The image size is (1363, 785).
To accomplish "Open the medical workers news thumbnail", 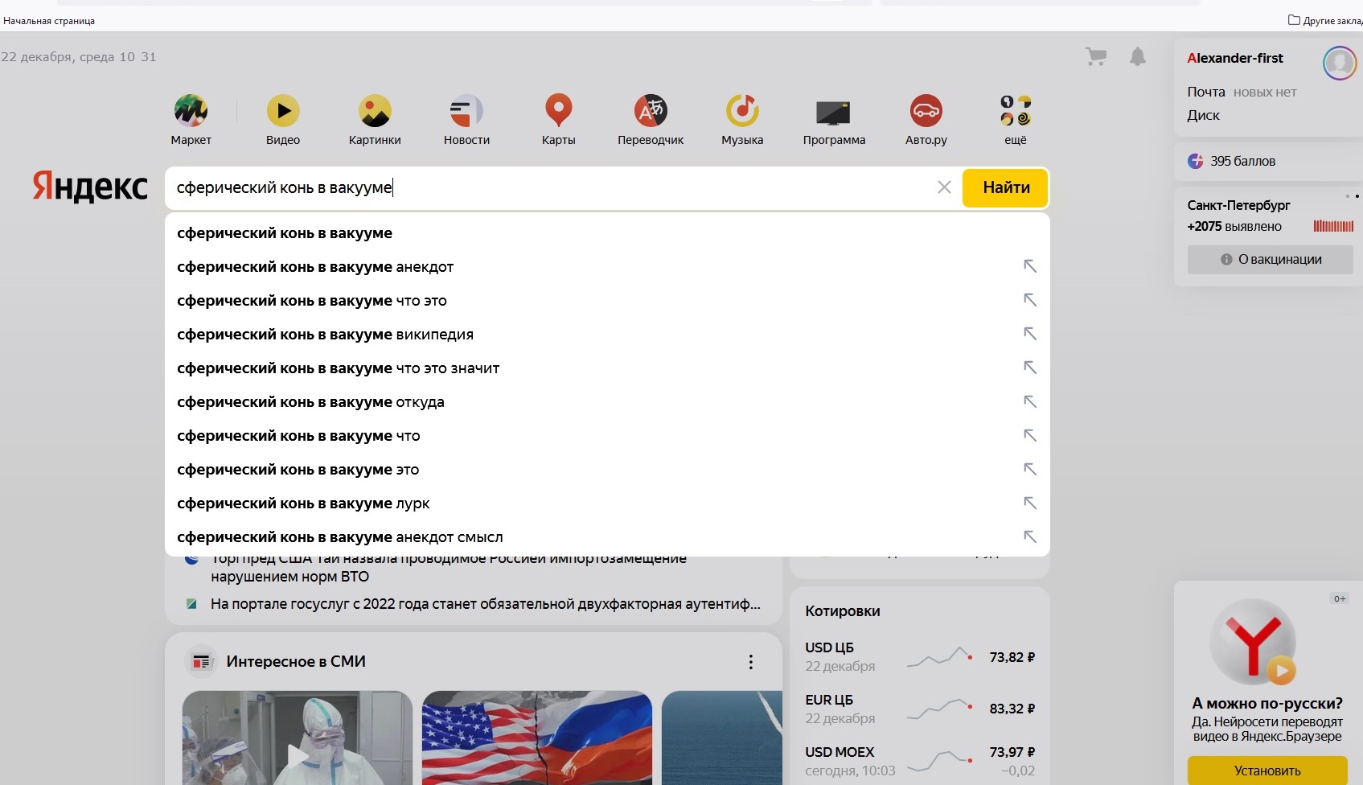I will pos(298,738).
